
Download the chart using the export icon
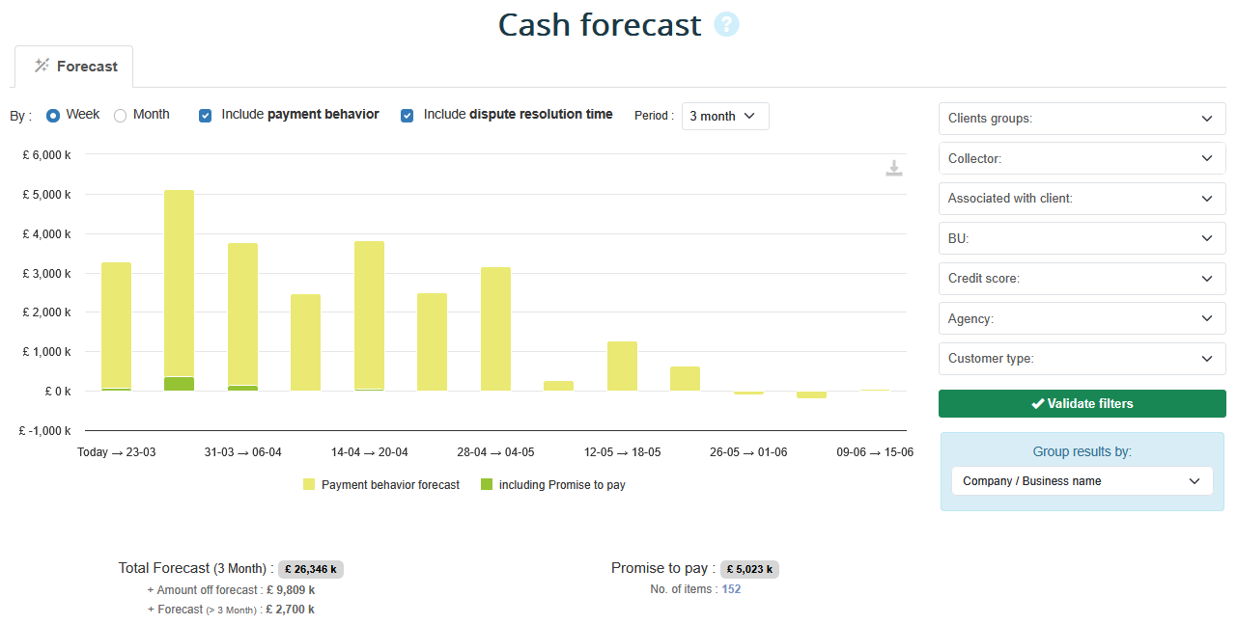(894, 169)
